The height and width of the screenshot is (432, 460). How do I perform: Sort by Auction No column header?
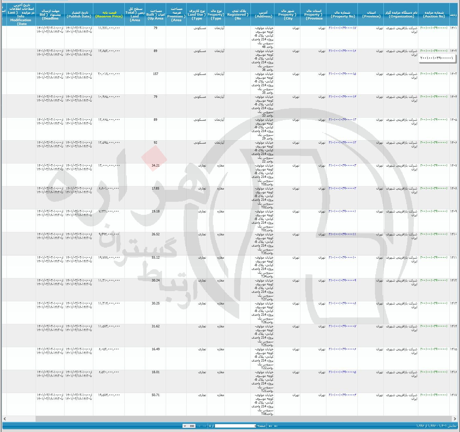(x=434, y=14)
